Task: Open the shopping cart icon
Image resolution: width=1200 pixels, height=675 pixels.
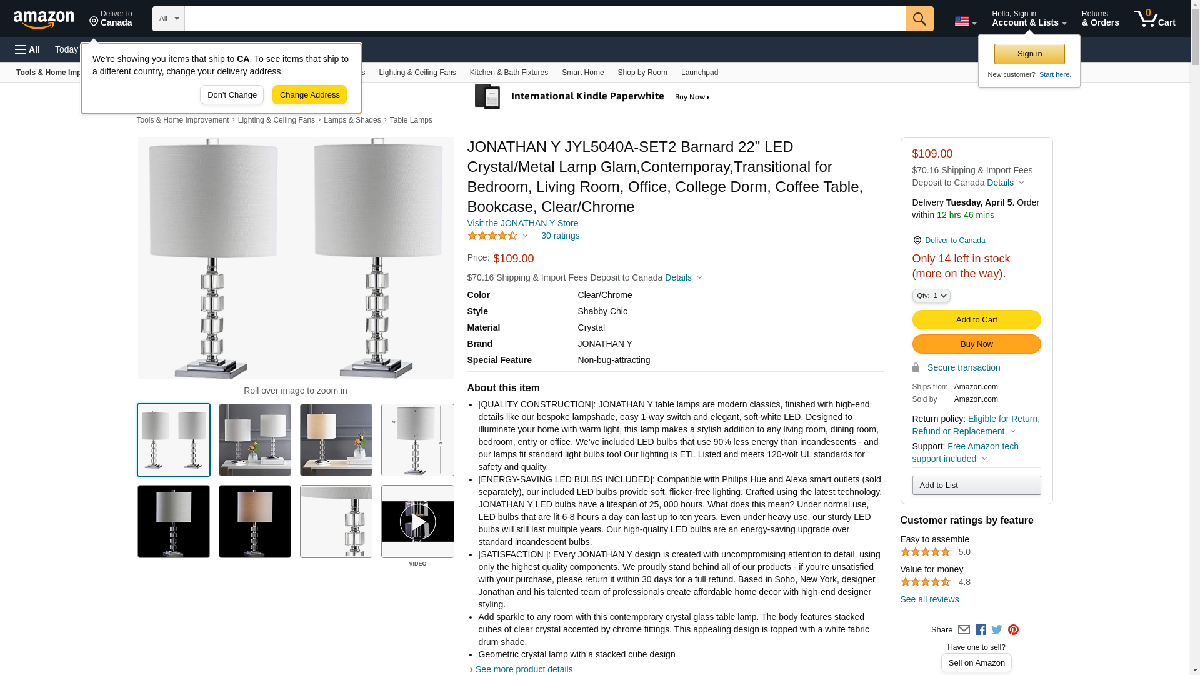Action: tap(1154, 19)
